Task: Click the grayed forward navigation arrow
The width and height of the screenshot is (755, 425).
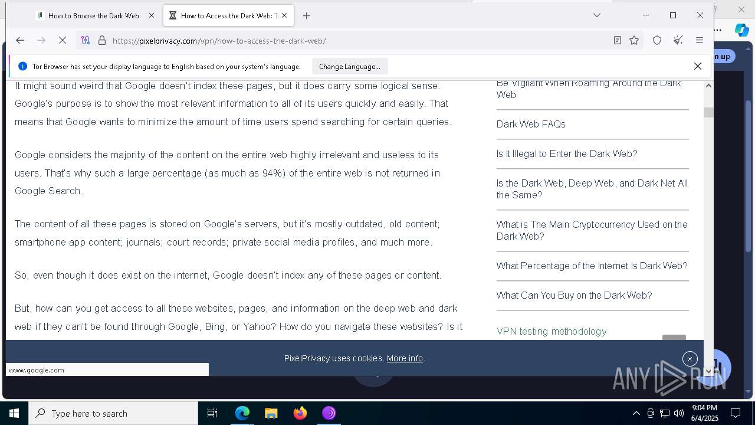Action: pos(41,40)
